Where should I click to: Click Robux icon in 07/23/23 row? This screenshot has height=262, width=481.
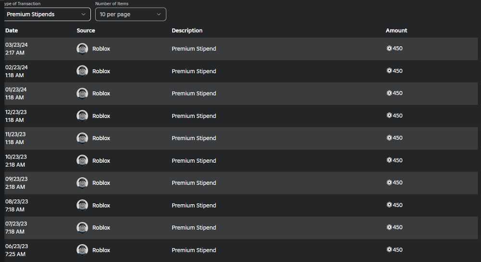pos(389,227)
